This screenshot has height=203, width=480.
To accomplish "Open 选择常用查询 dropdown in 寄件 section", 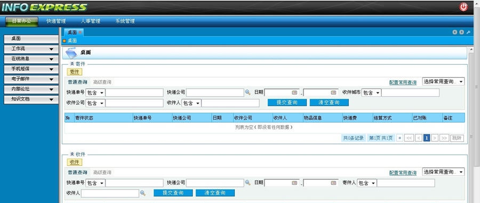I will 443,81.
